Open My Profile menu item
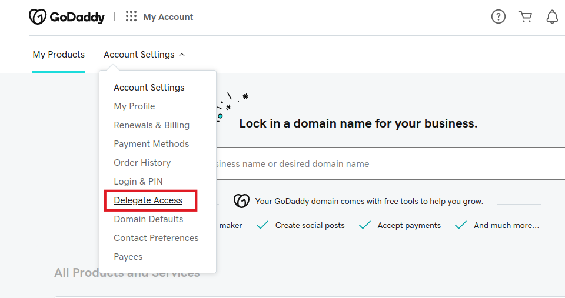This screenshot has width=565, height=298. (134, 106)
